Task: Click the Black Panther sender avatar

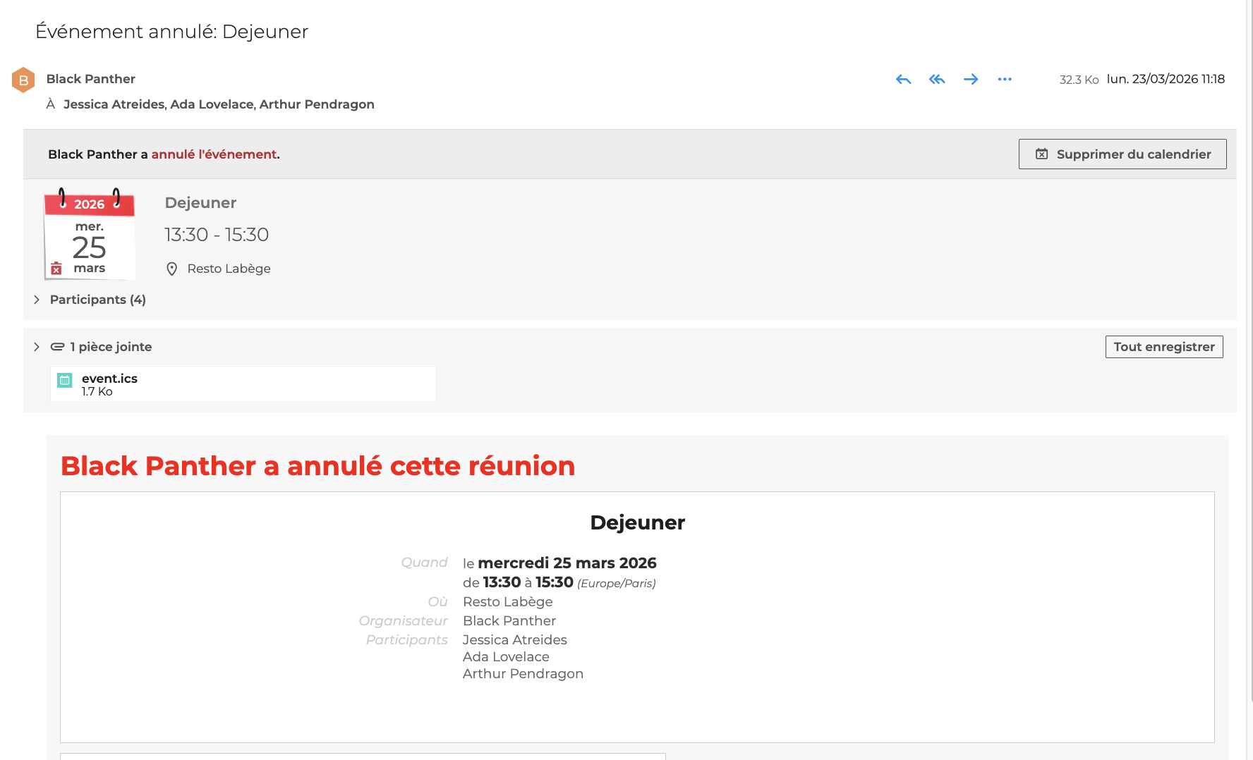Action: [x=23, y=80]
